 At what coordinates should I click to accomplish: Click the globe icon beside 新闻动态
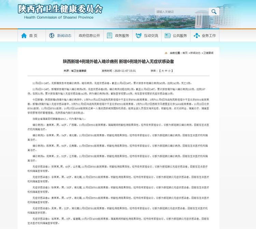(x=52, y=36)
